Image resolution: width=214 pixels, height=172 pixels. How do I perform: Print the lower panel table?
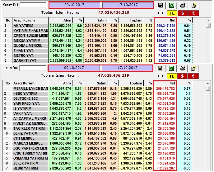point(183,68)
